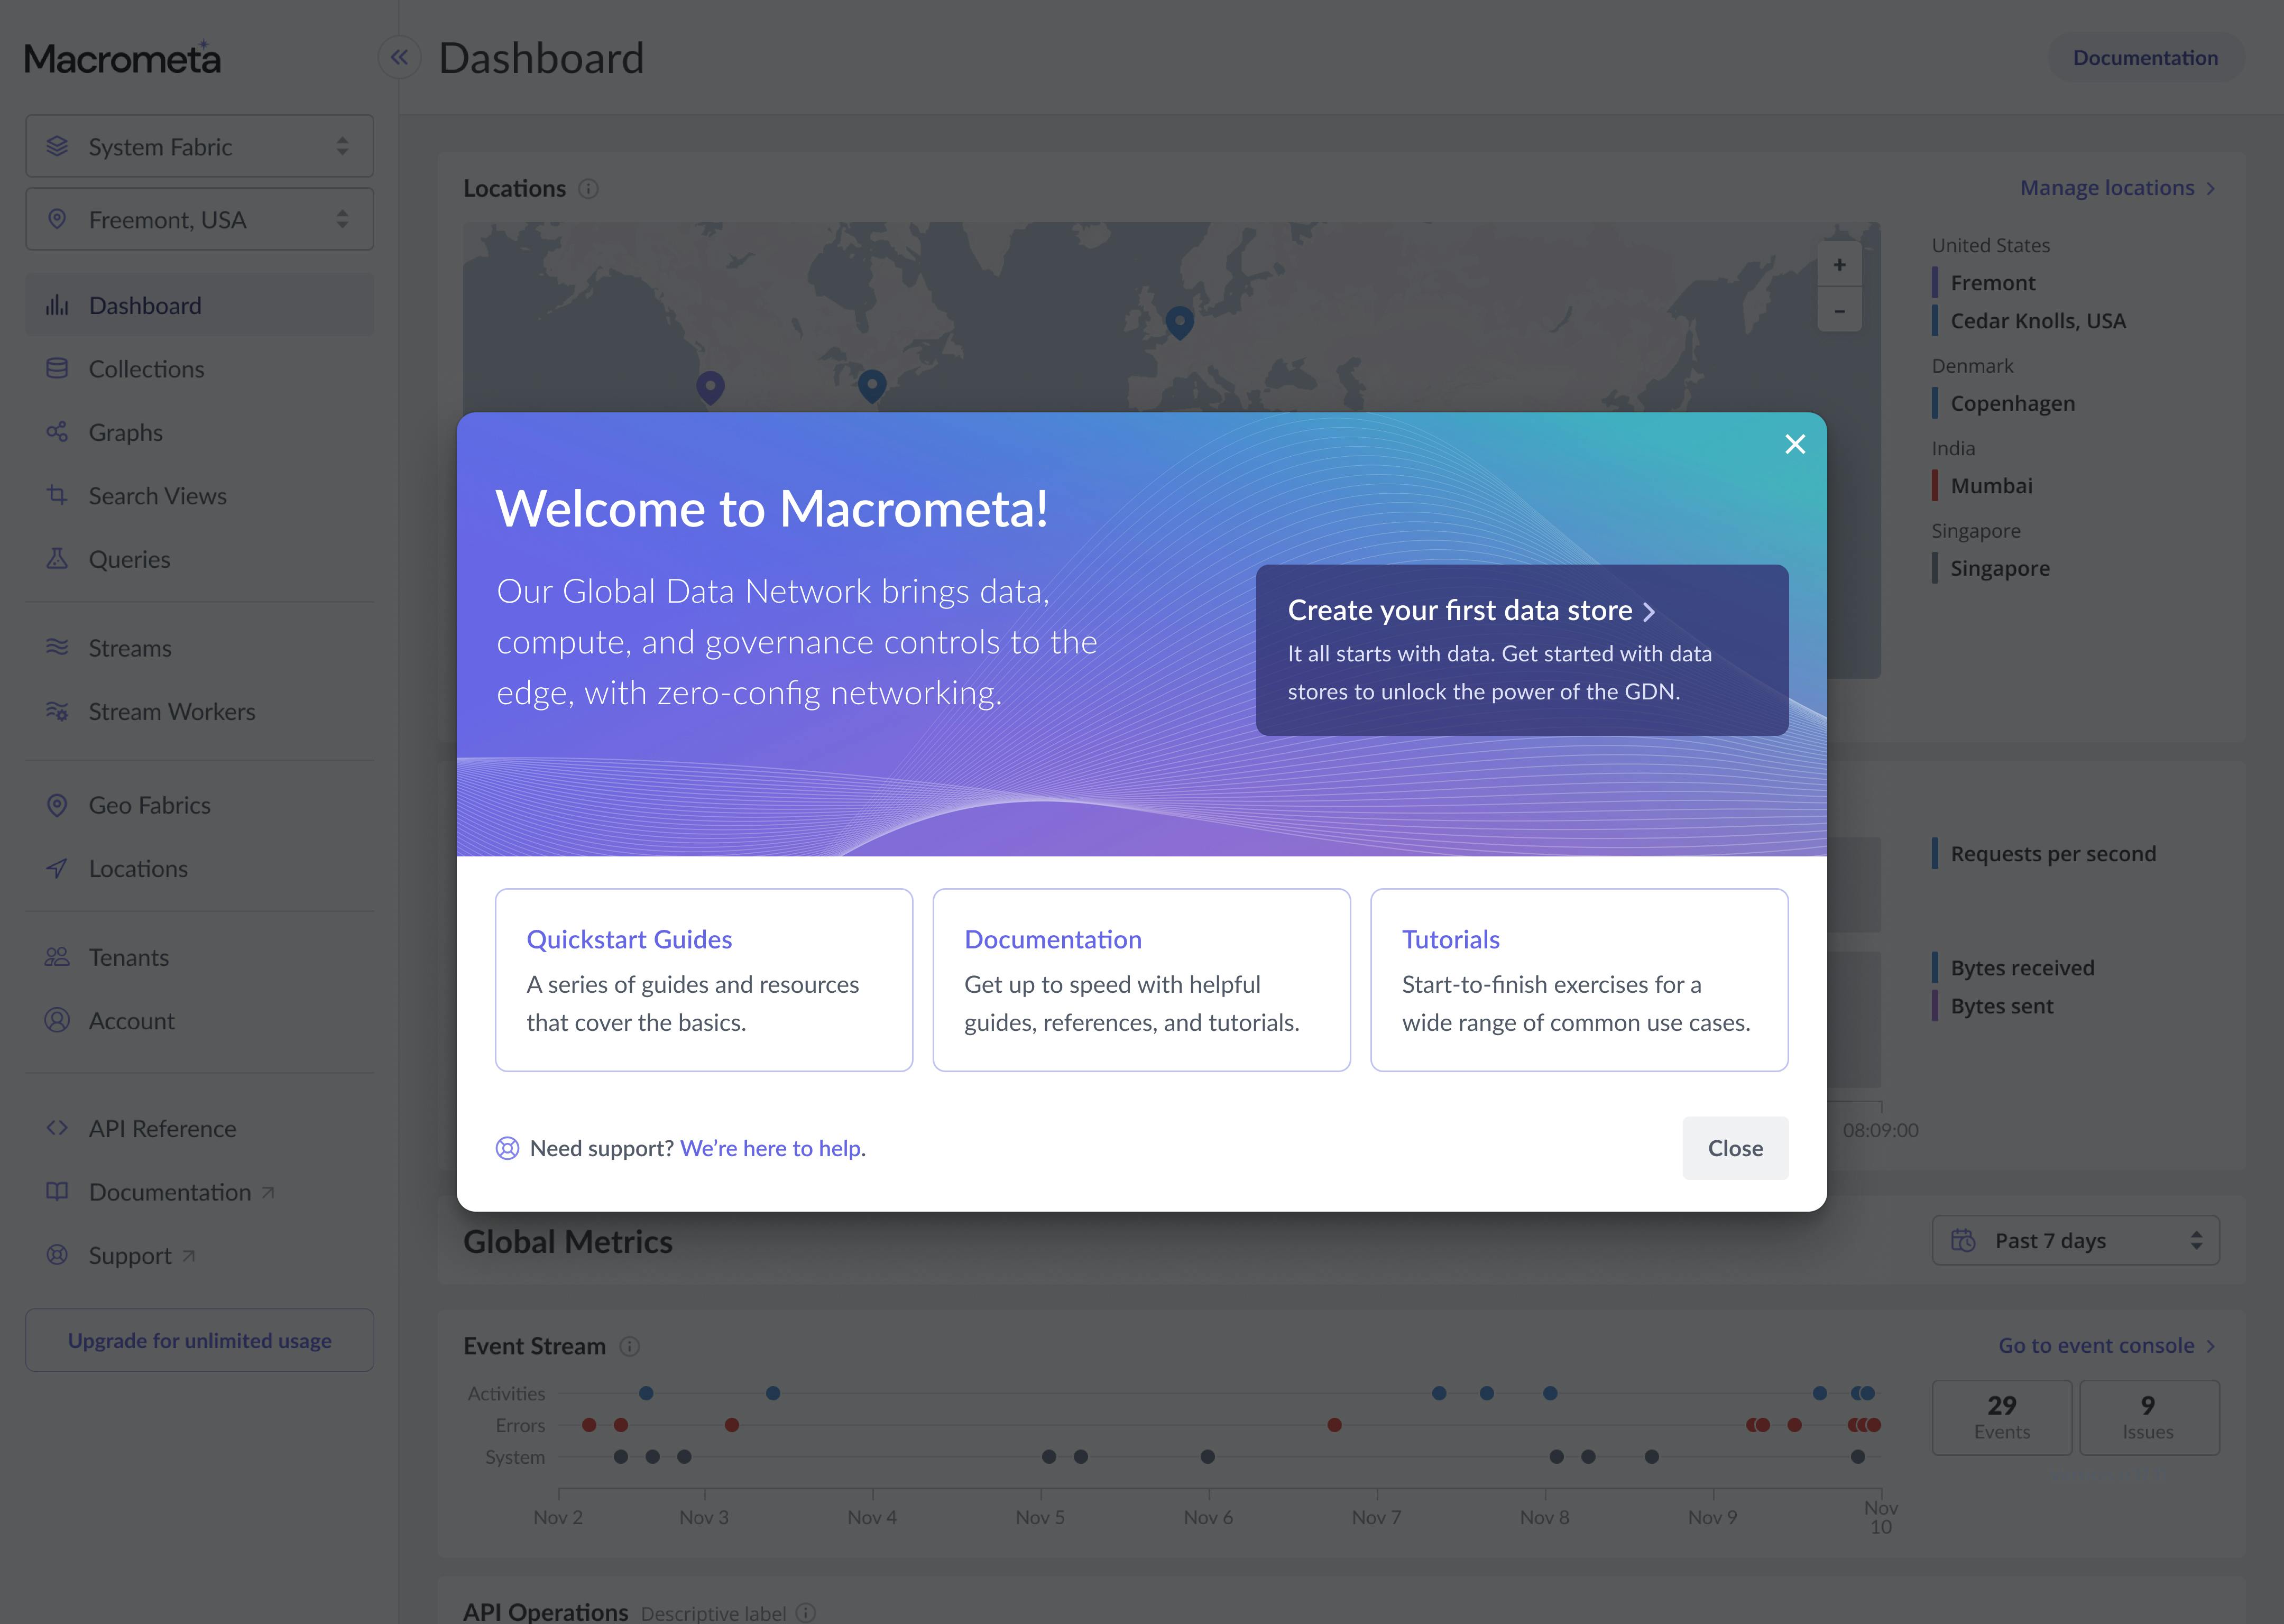This screenshot has width=2284, height=1624.
Task: Click the Geo Fabrics pin icon
Action: coord(57,804)
